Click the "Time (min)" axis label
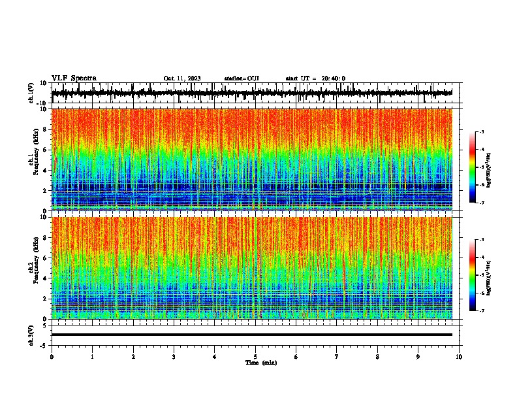Image resolution: width=517 pixels, height=400 pixels. point(261,363)
